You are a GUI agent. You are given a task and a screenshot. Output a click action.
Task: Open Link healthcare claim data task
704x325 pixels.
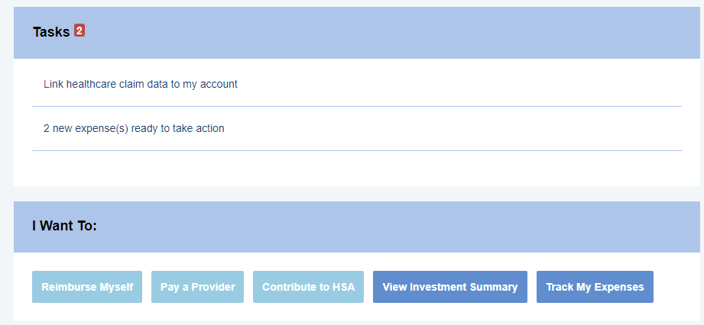click(x=141, y=84)
